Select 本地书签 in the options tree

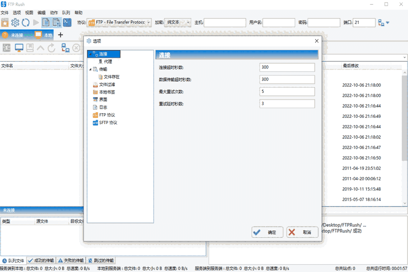(x=107, y=92)
